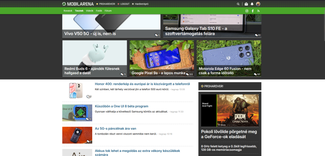325x156 pixels.
Task: Open comments count on Redmi Buds 6 card
Action: (x=123, y=74)
